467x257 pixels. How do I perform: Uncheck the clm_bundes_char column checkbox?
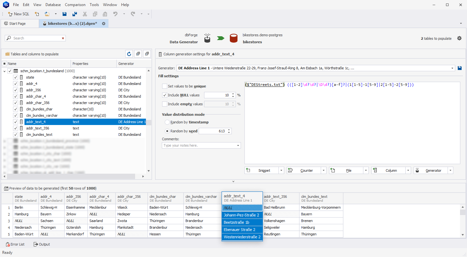[16, 109]
